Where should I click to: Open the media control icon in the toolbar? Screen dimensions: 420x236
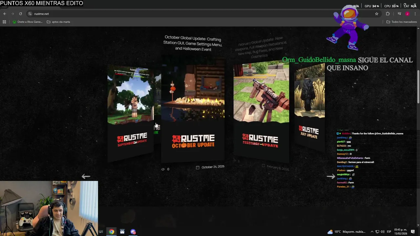(x=399, y=14)
